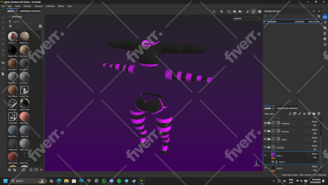Select the Clone stamp tool
The image size is (328, 185).
coord(3,50)
